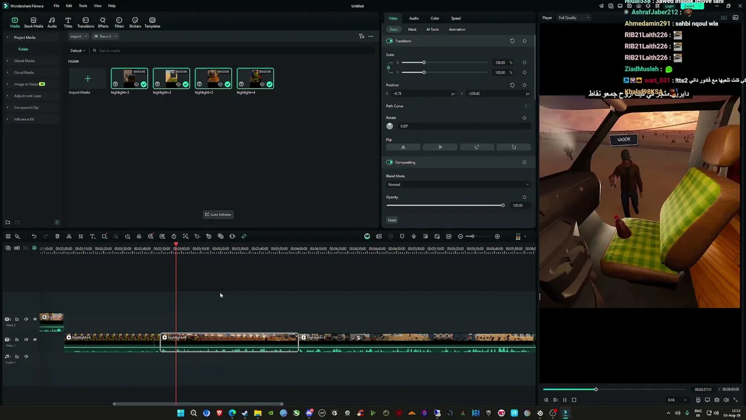
Task: Click the player progress bar handle
Action: coord(596,389)
